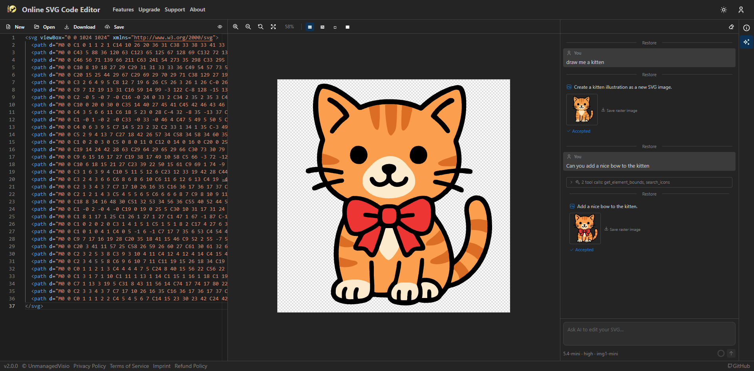Toggle the light/dark theme sun icon

724,10
